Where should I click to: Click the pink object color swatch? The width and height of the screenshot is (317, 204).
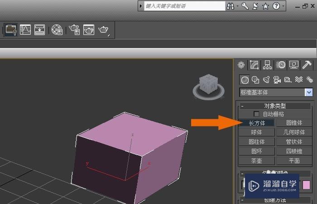[x=306, y=185]
